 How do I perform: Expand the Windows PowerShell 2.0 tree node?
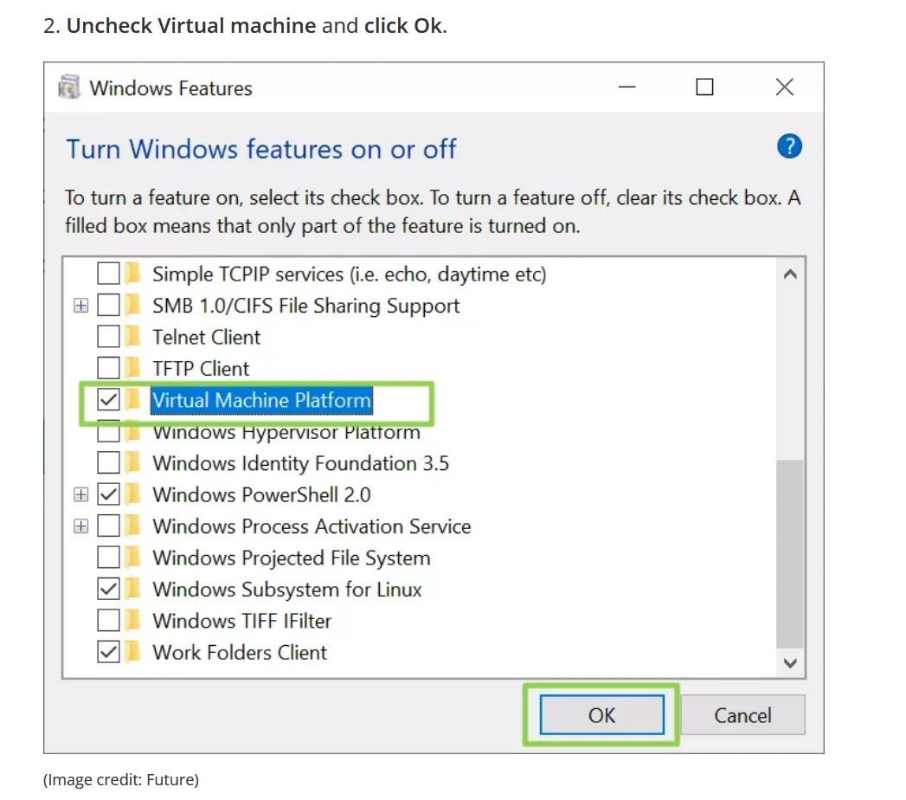80,494
